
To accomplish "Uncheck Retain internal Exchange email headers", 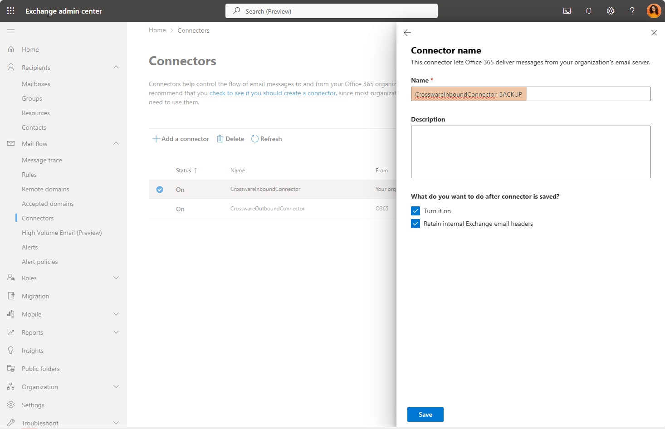I will click(x=416, y=224).
